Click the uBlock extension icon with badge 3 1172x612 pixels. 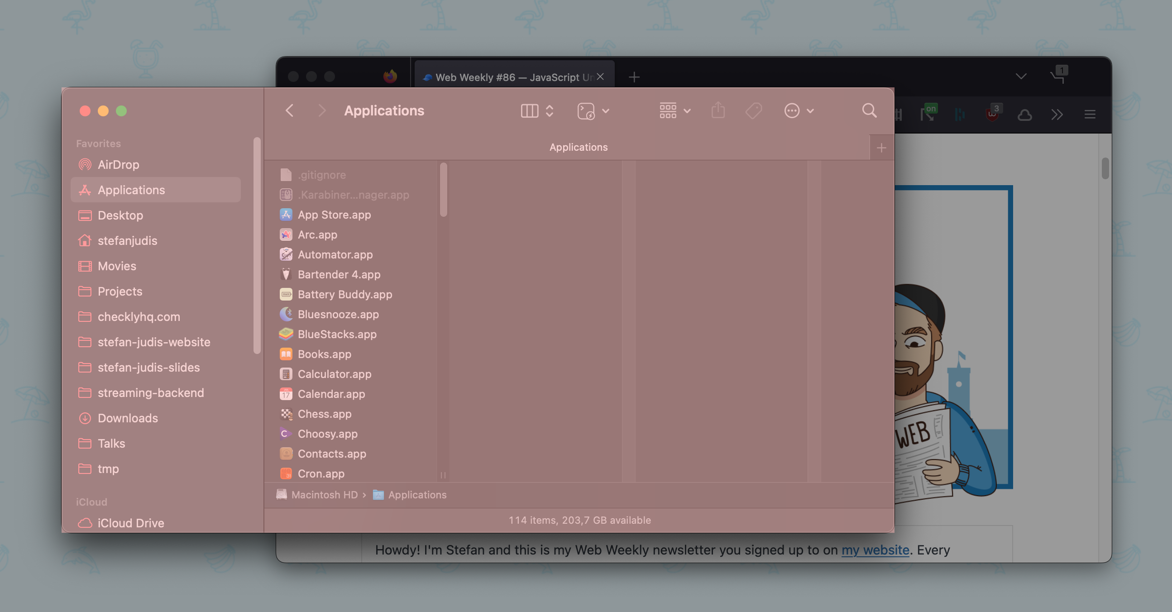[x=993, y=113]
